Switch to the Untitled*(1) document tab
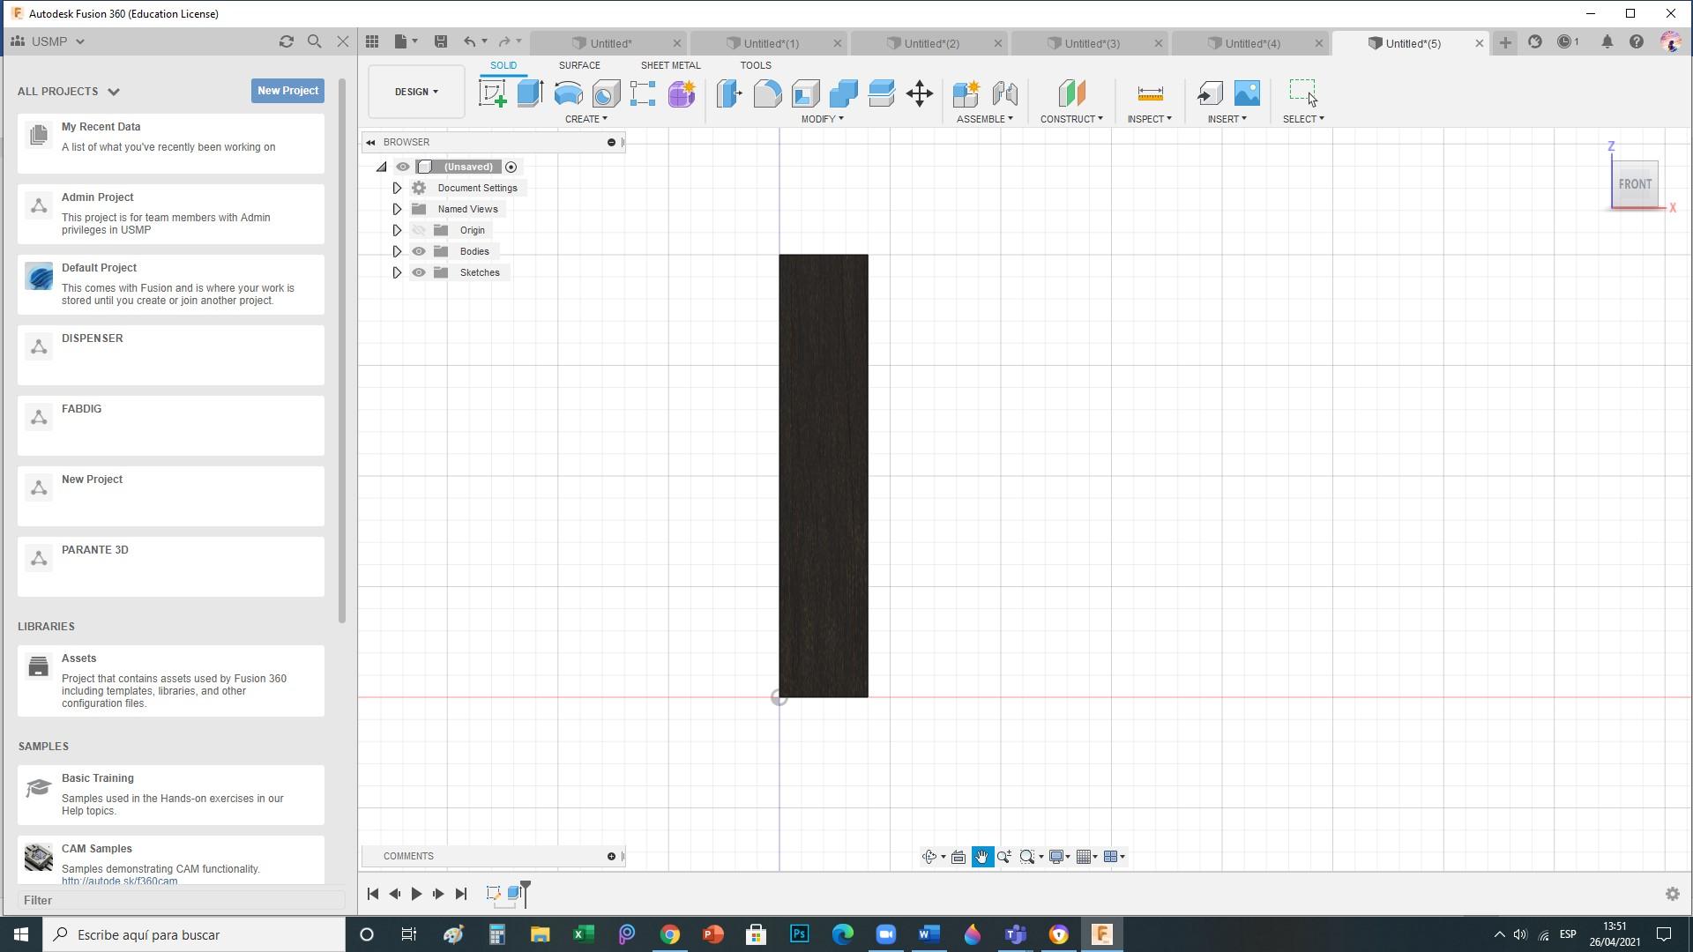This screenshot has width=1693, height=952. pyautogui.click(x=771, y=43)
